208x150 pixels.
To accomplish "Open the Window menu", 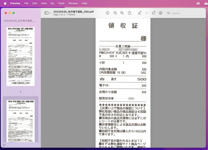I will pyautogui.click(x=73, y=3).
